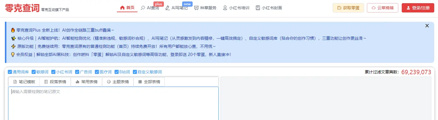Toggle the 通用词库 checkbox
Screen dimensions: 438x120
click(x=10, y=72)
